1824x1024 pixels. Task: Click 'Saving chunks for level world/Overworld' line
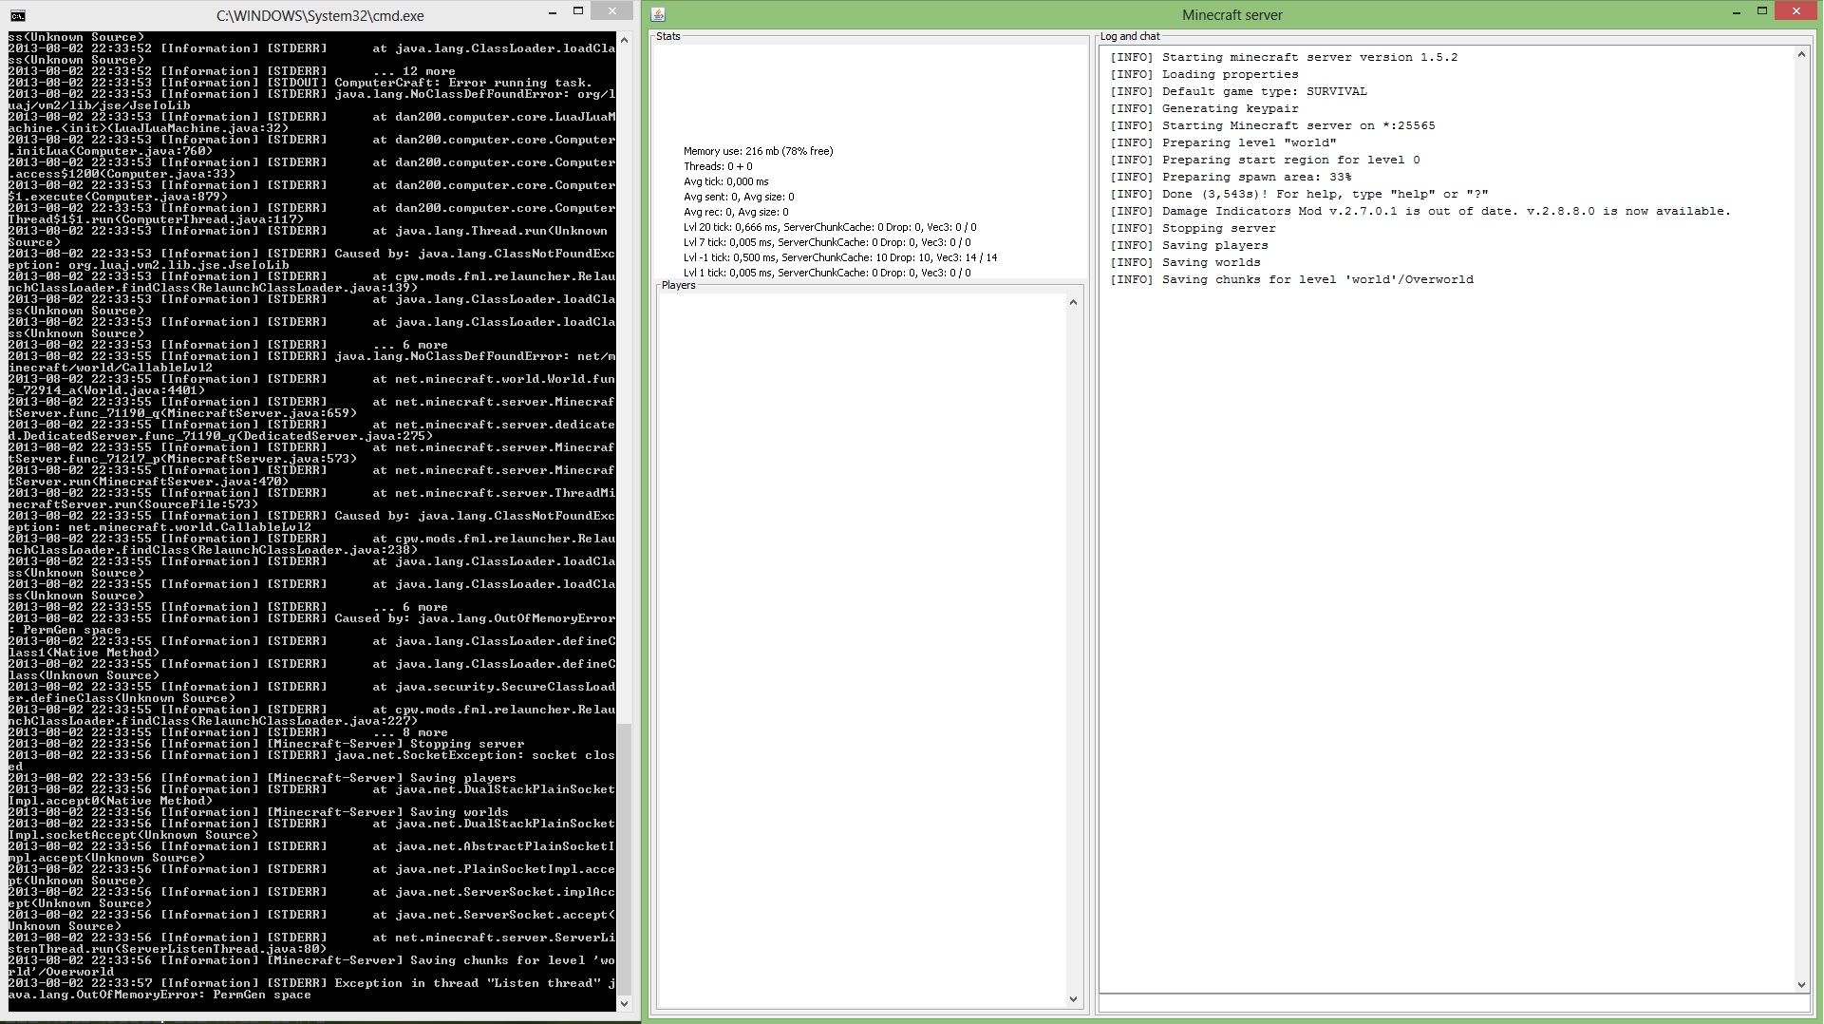click(1291, 280)
